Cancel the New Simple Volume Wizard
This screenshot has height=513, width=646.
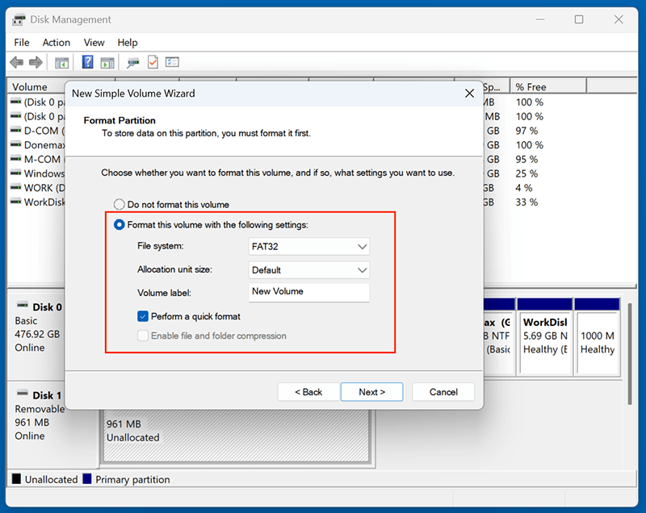click(443, 392)
